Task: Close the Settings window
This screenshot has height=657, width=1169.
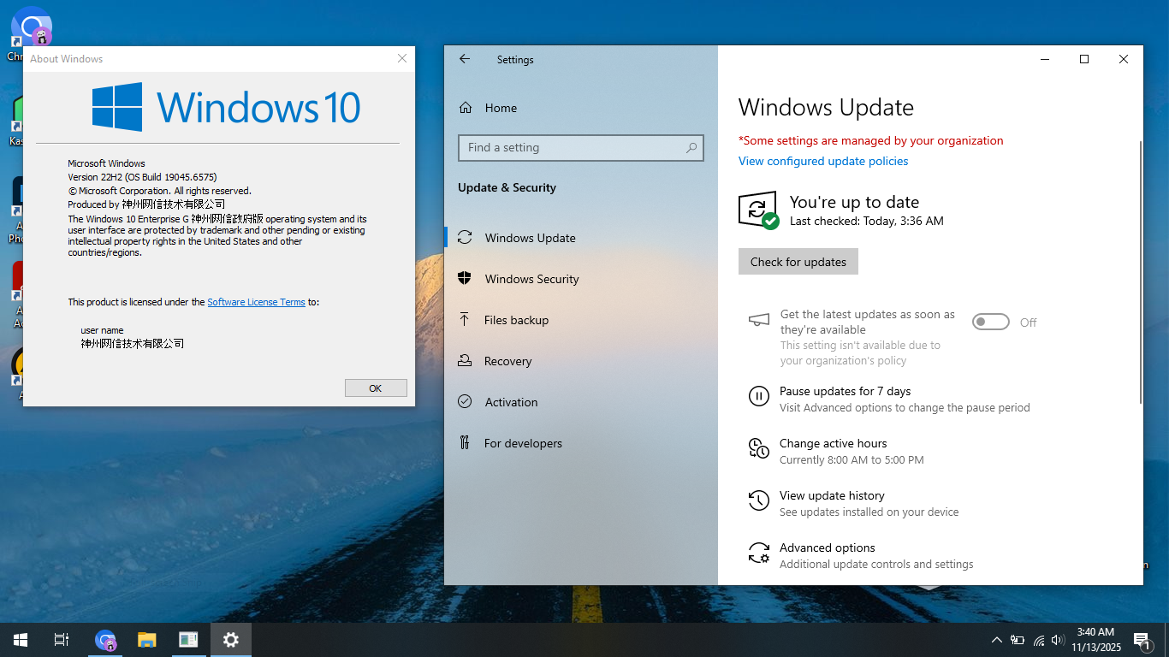Action: [1124, 59]
